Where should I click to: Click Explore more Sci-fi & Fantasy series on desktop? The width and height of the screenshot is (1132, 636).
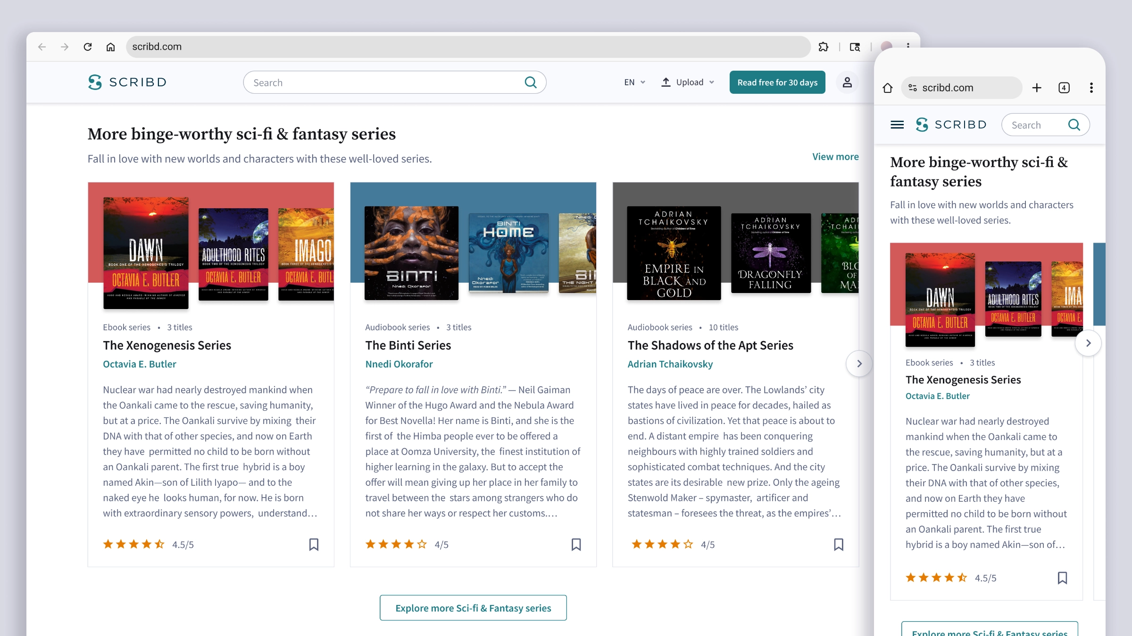pos(473,608)
